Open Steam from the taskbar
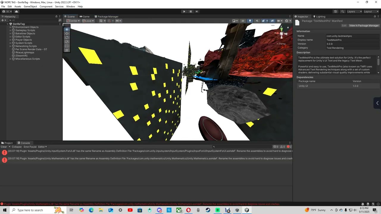The width and height of the screenshot is (381, 214). [x=208, y=210]
